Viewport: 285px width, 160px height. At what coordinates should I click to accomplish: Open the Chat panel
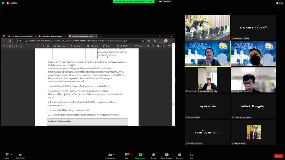(126, 155)
